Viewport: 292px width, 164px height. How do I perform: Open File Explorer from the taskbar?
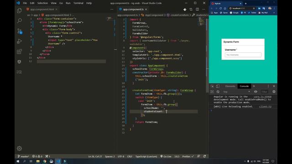coord(38,161)
